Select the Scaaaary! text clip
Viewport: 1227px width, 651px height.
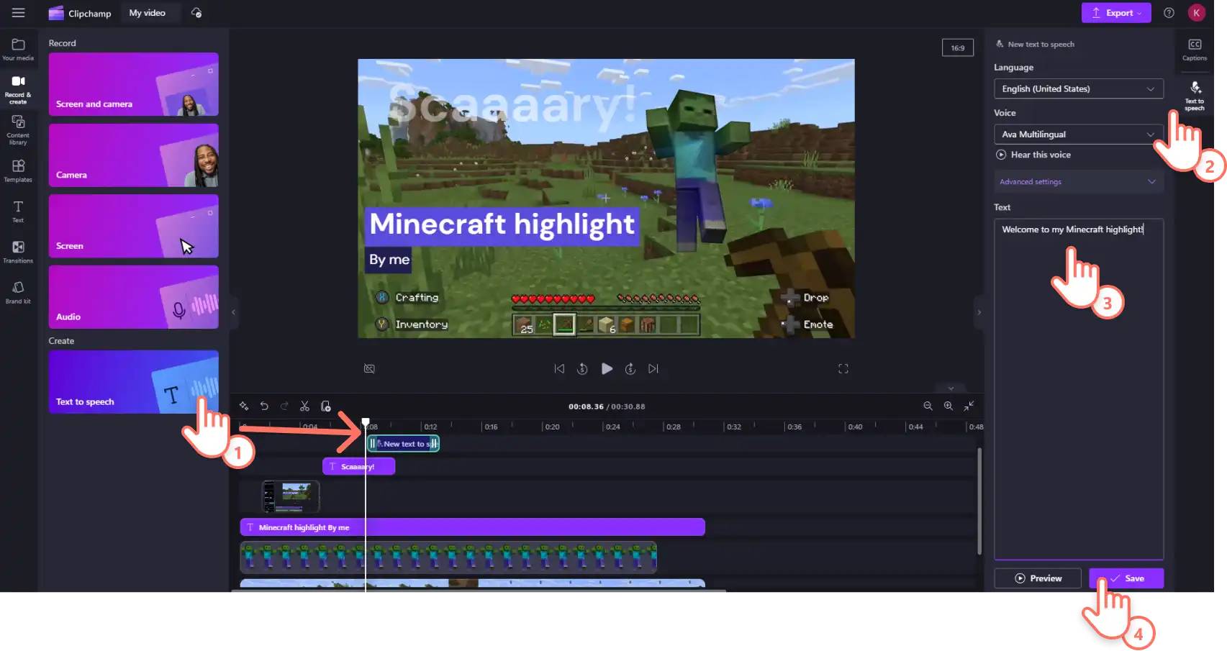pyautogui.click(x=358, y=467)
